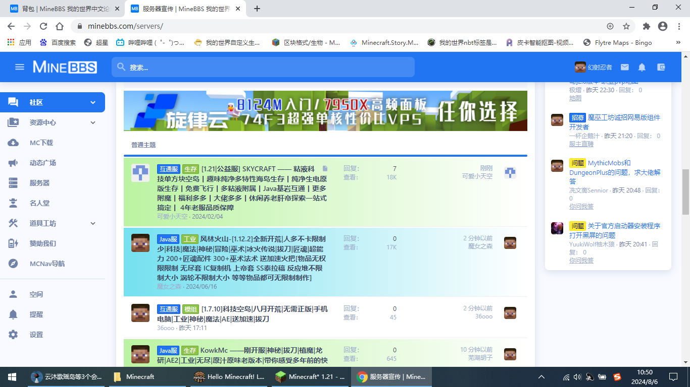Screen dimensions: 690x387
Task: Click the 提醒 bell icon in sidebar
Action: pyautogui.click(x=13, y=314)
